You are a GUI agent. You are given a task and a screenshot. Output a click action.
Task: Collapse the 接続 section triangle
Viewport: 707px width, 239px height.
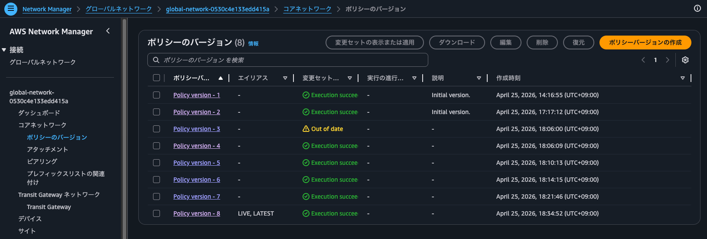pos(4,50)
